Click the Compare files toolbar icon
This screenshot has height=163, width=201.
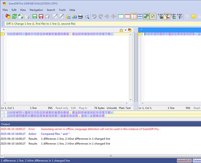tap(8, 16)
